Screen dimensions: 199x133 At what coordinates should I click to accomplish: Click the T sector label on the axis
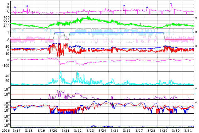tap(8, 32)
